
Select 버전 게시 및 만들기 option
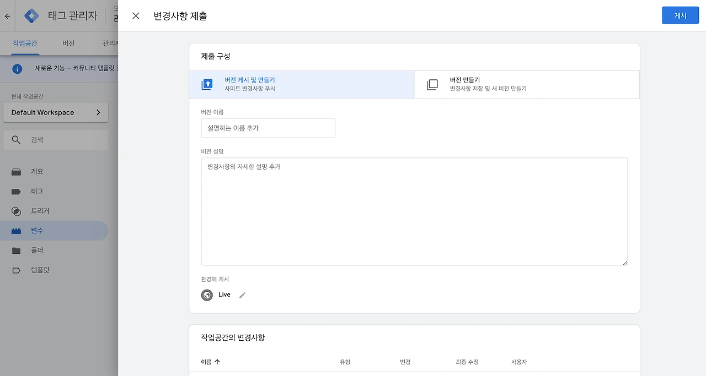tap(302, 84)
